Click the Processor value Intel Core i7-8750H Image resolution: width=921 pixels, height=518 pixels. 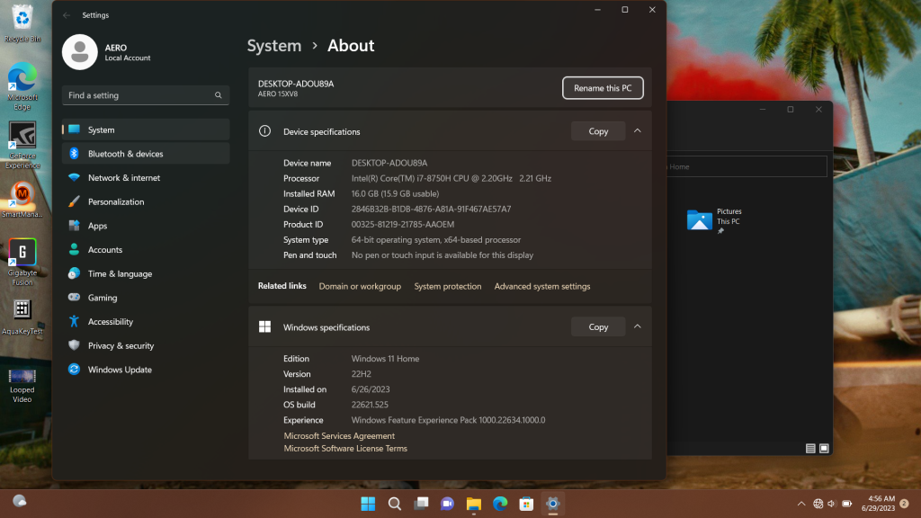(452, 179)
